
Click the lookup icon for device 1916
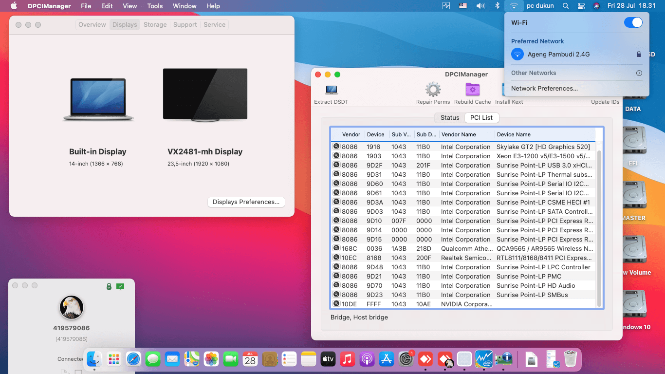click(x=336, y=147)
